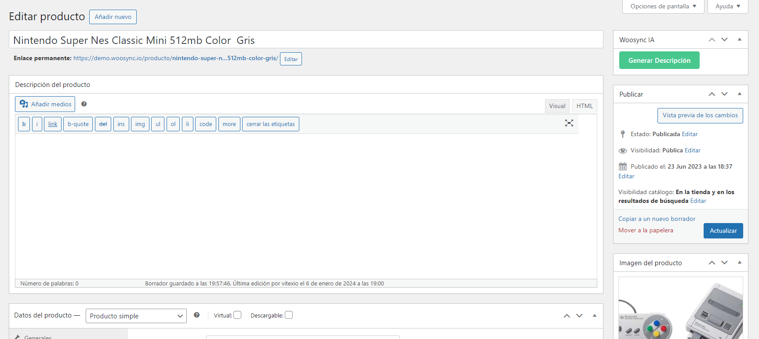Edit the permalink with Editar button

point(291,59)
